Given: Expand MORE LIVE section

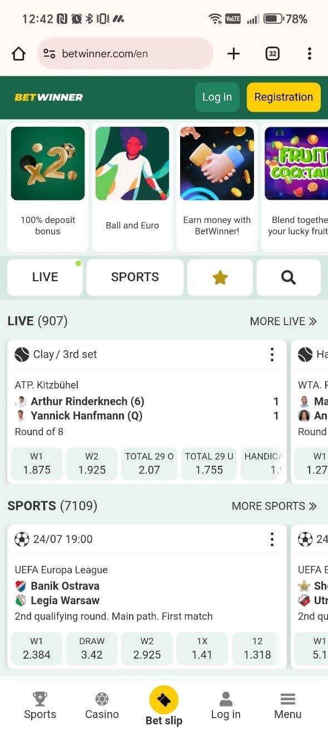Looking at the screenshot, I should 284,321.
